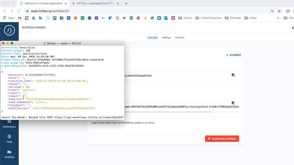Open the Apps bookmark shortcut
Image resolution: width=294 pixels, height=165 pixels.
click(x=9, y=18)
